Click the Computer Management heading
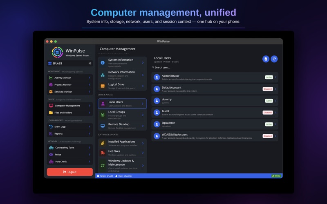The width and height of the screenshot is (327, 204). tap(117, 49)
